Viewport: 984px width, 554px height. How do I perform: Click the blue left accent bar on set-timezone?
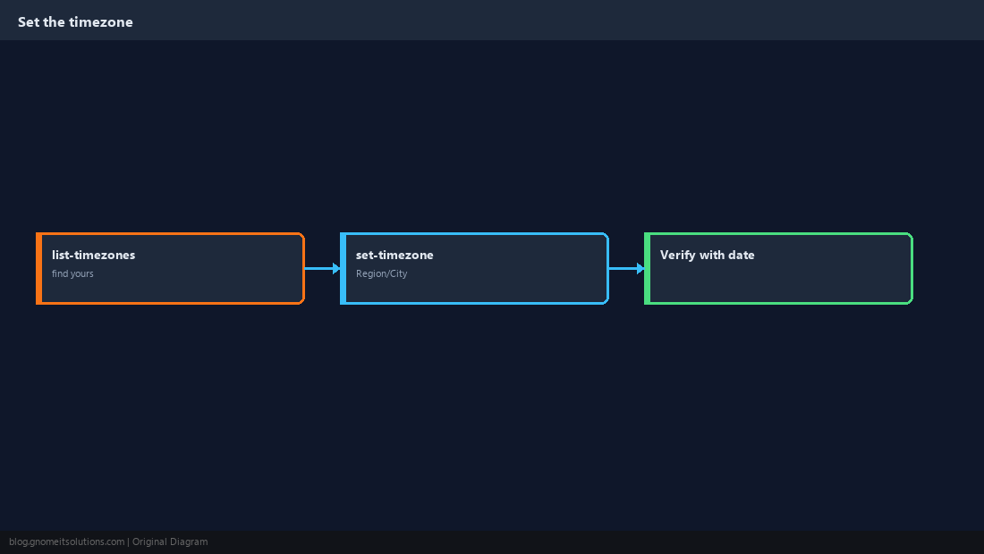pyautogui.click(x=344, y=268)
